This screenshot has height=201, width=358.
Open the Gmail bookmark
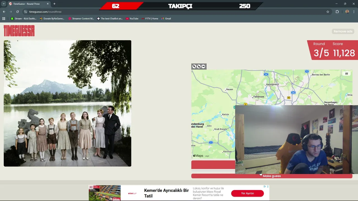(166, 19)
